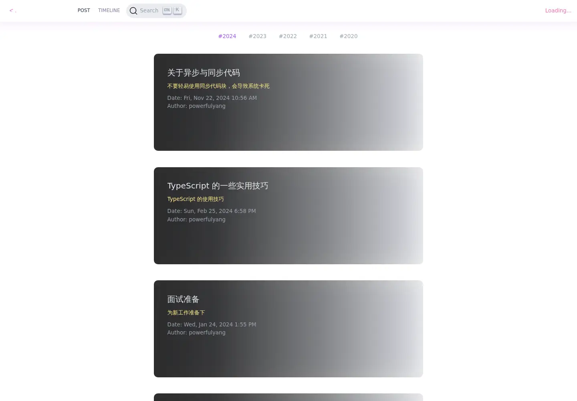This screenshot has height=401, width=577.
Task: Focus the Search input field
Action: pos(156,11)
